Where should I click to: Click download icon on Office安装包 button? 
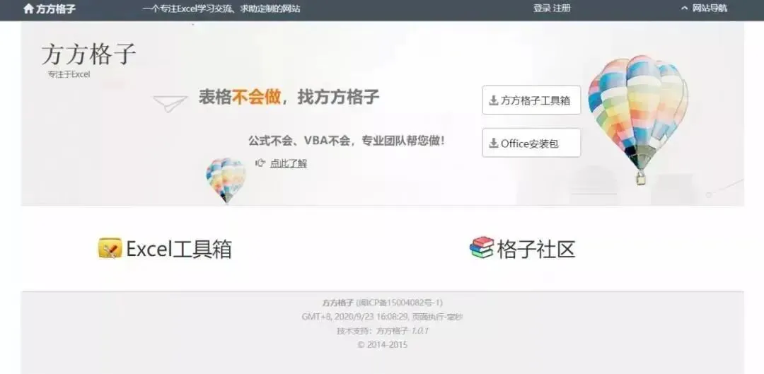point(494,144)
